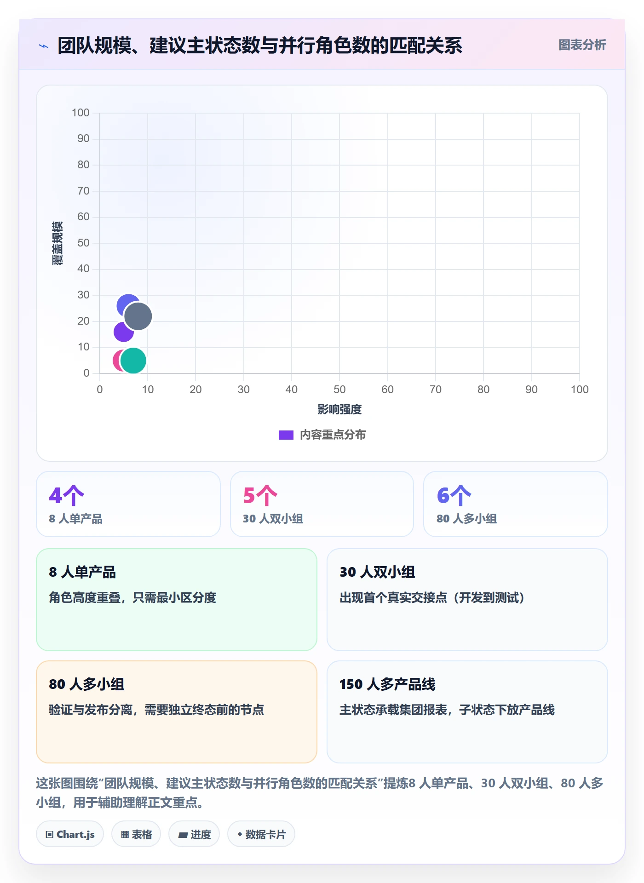The width and height of the screenshot is (644, 883).
Task: Click the summary paragraph starting 这张图围绕
Action: (x=320, y=793)
